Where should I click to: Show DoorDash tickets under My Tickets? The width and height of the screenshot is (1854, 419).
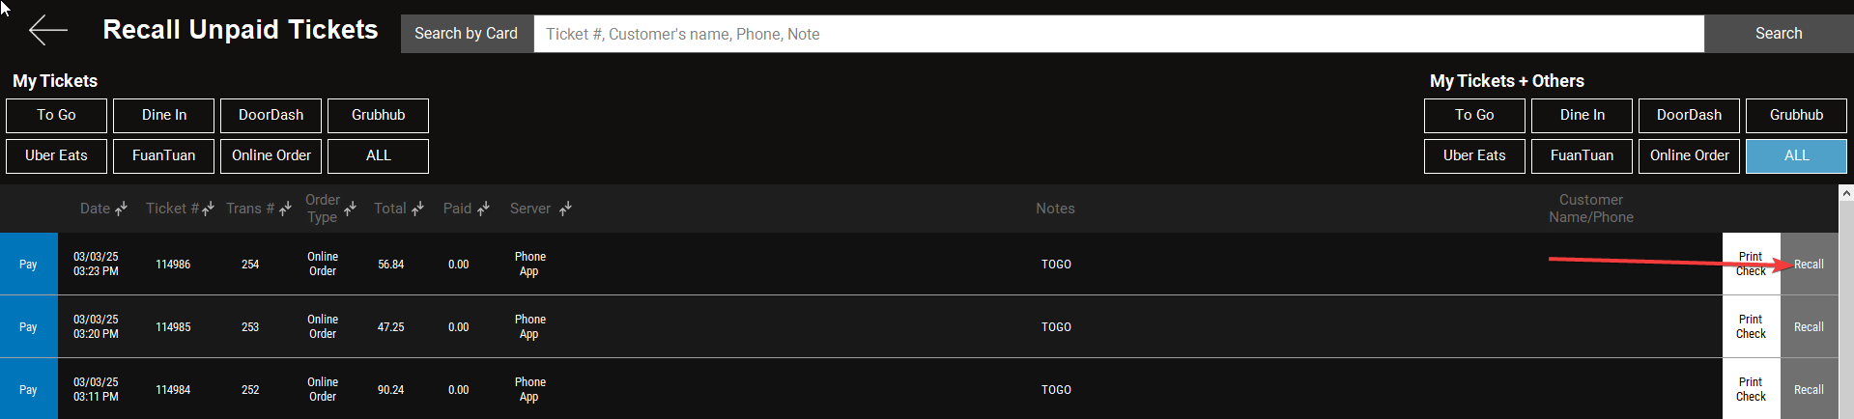point(271,115)
